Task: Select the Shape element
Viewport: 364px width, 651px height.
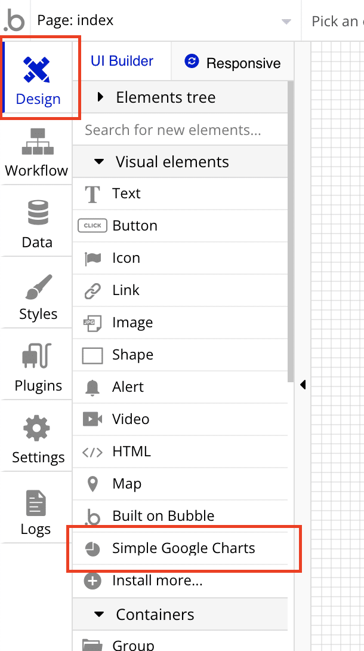Action: 180,355
